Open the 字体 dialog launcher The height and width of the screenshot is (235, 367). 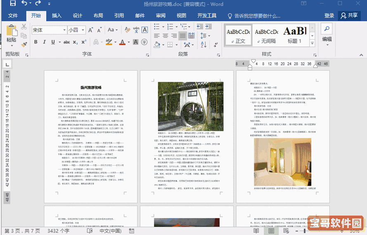point(147,55)
